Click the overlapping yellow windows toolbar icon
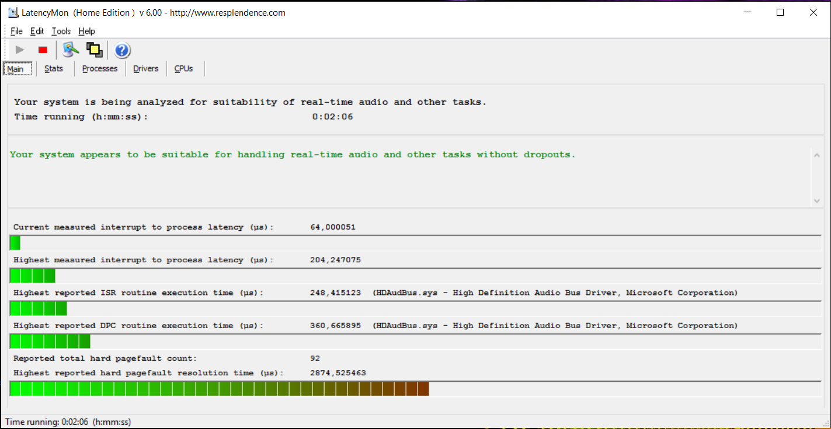This screenshot has height=429, width=831. [95, 50]
